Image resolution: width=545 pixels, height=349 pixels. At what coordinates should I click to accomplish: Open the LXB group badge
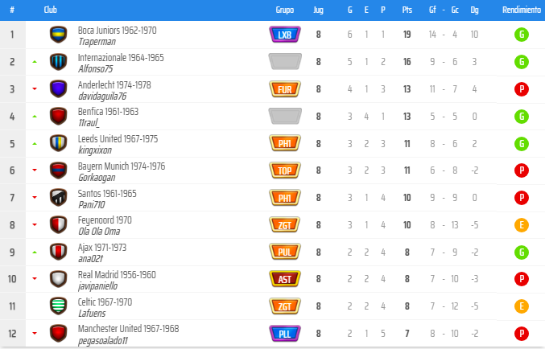[285, 35]
